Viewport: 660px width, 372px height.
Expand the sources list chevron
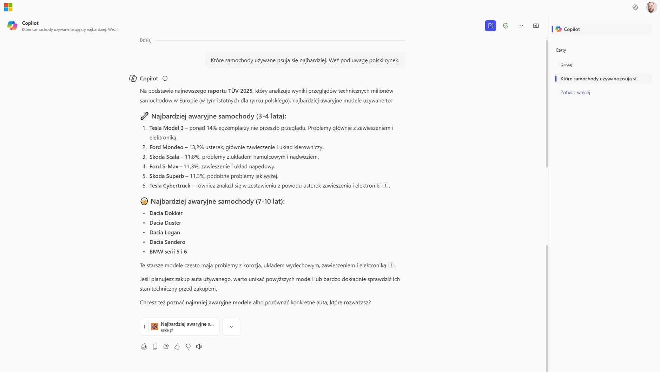coord(231,327)
